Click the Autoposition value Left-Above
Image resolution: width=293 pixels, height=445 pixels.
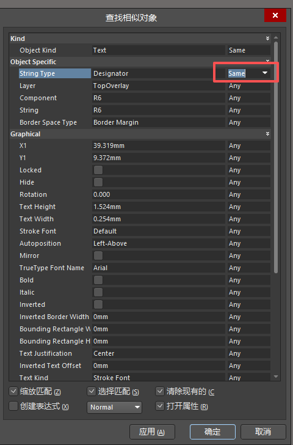tap(158, 243)
